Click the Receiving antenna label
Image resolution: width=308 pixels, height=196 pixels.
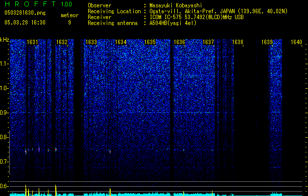[113, 23]
